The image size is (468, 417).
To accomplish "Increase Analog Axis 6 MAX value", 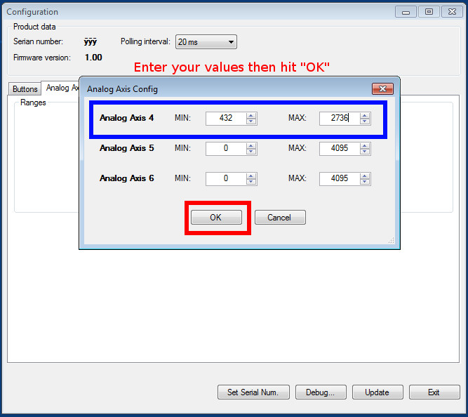I will coord(364,176).
